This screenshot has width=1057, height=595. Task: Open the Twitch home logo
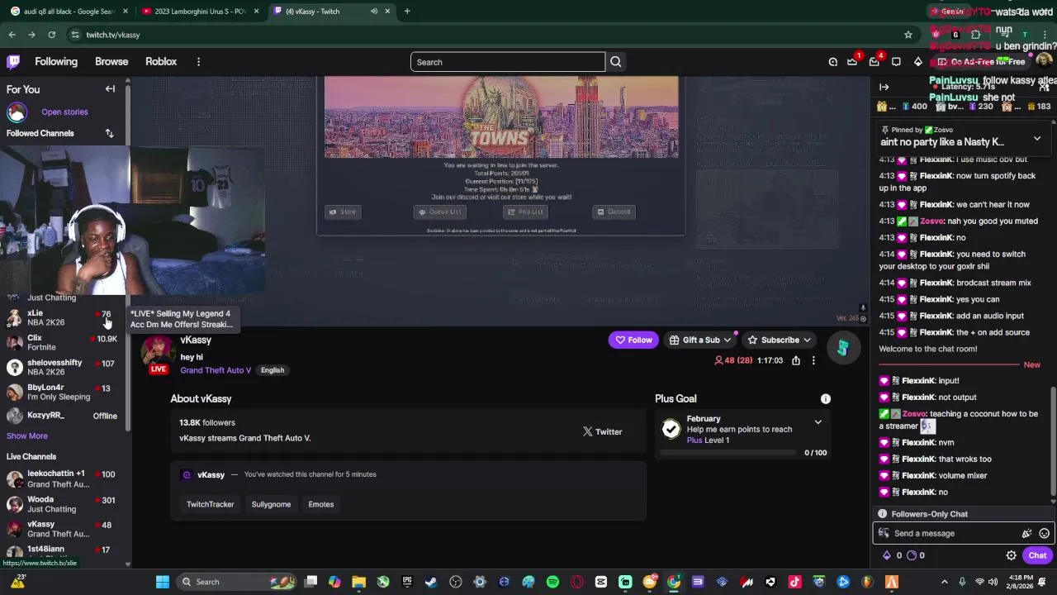13,62
